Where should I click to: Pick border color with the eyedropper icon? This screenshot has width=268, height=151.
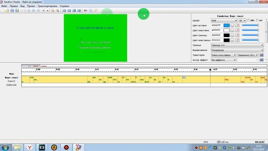(x=237, y=35)
